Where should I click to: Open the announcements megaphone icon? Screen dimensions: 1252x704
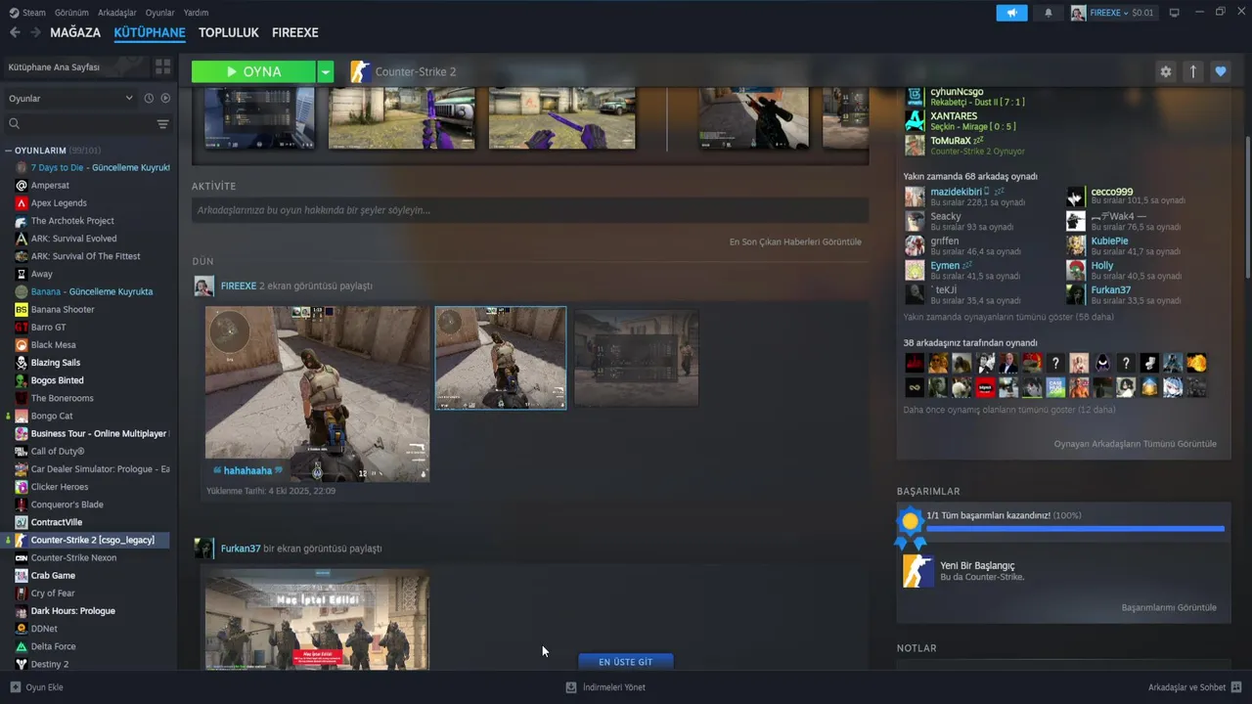[1011, 13]
